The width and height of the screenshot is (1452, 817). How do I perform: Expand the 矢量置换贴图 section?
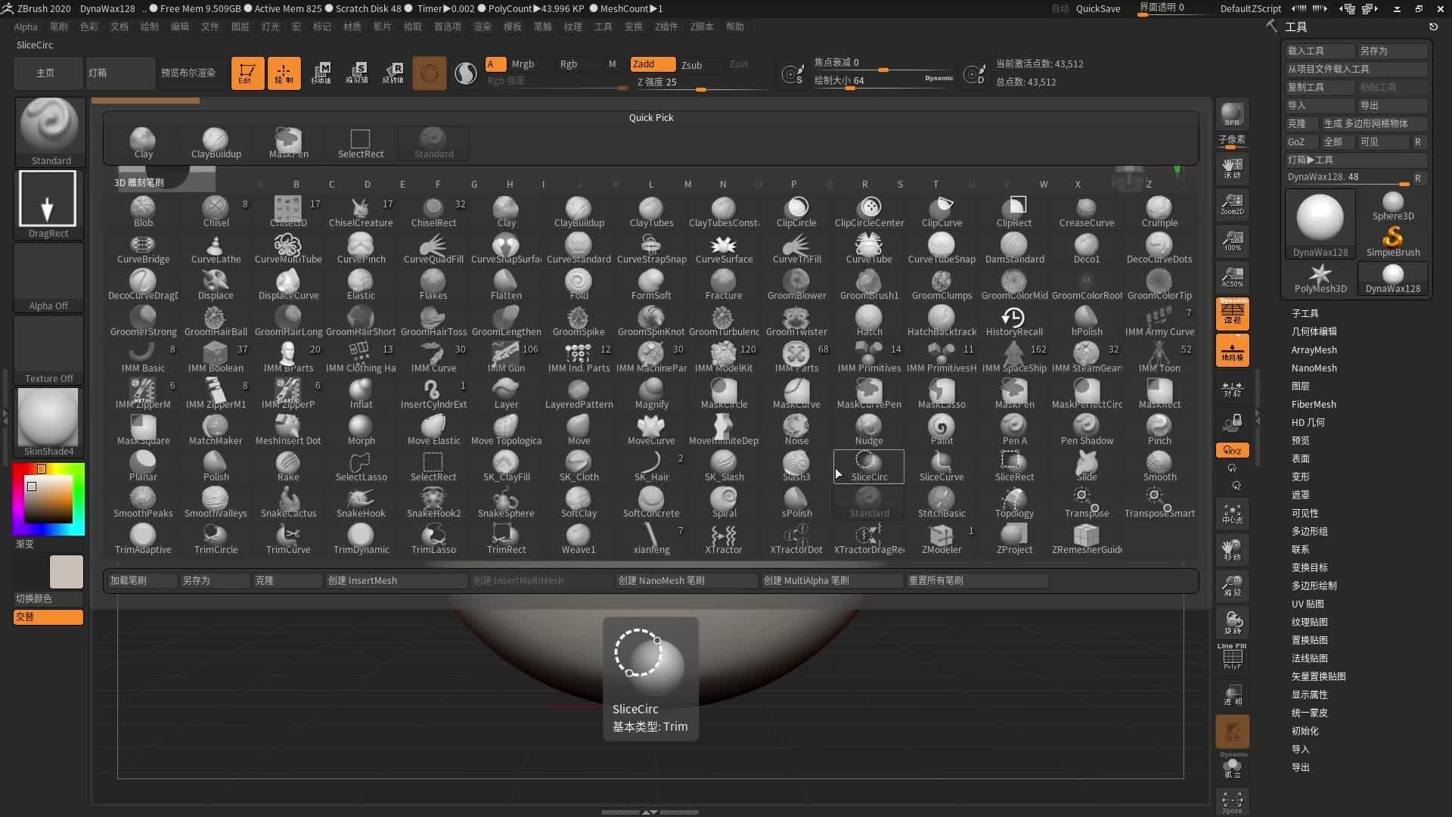[x=1318, y=676]
